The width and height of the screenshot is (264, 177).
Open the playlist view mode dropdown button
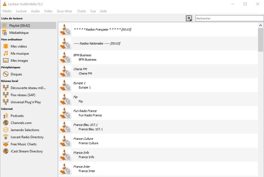pos(189,18)
